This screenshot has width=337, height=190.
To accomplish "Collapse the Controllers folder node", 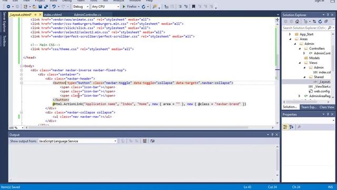I will tap(300, 49).
